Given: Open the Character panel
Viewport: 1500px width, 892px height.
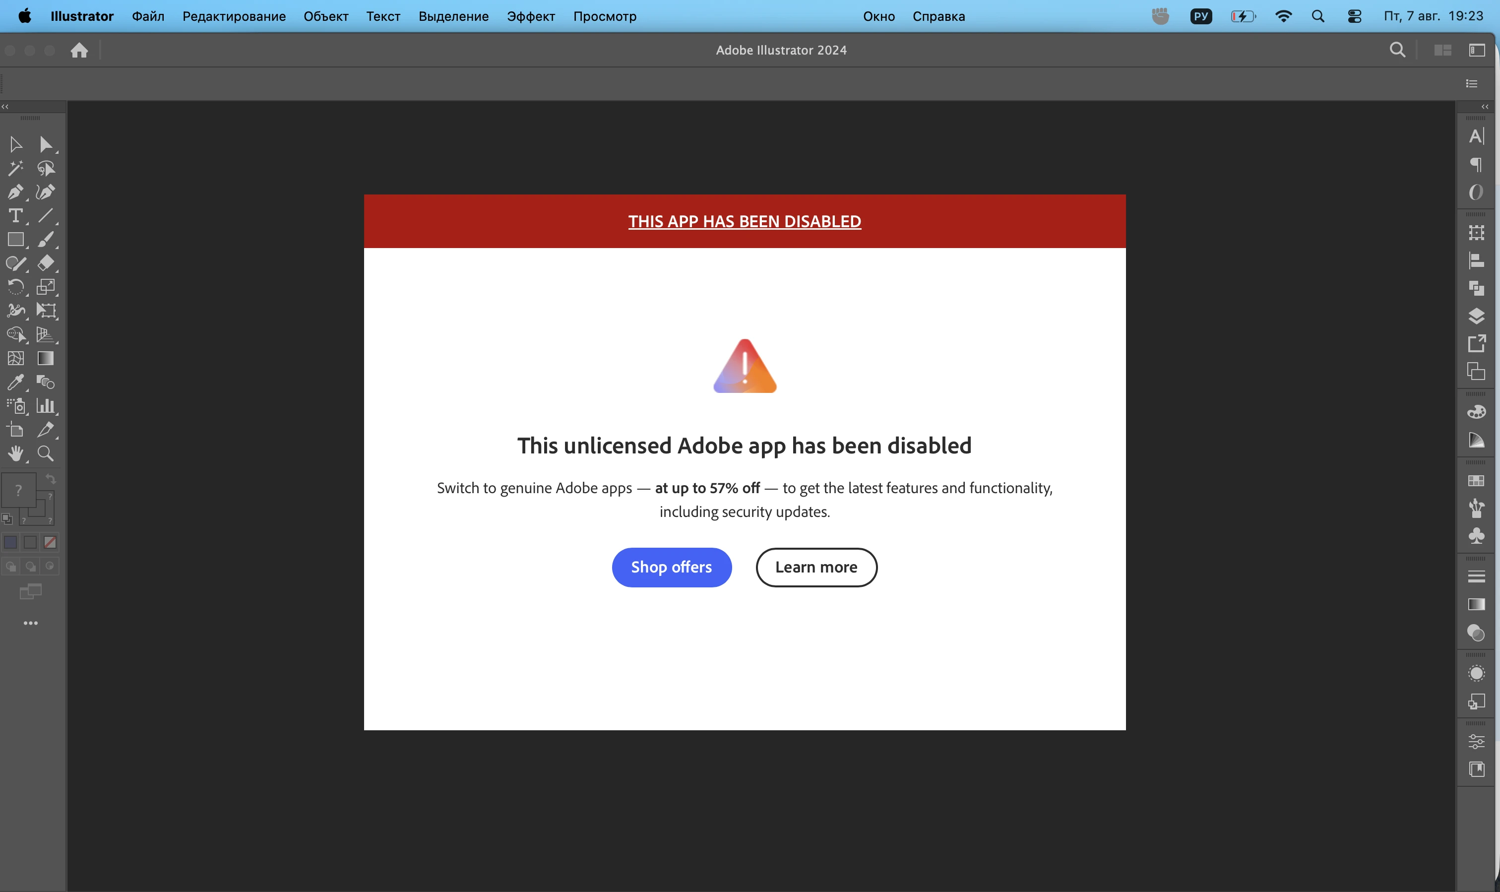Looking at the screenshot, I should 1476,136.
